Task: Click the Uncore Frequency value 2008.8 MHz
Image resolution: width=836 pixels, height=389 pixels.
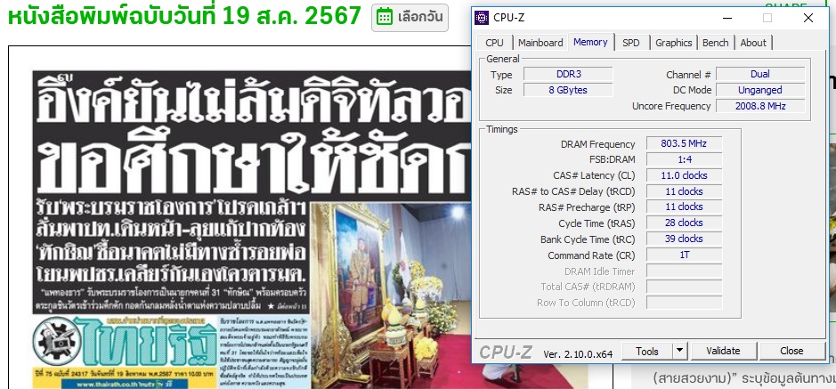Action: point(759,106)
